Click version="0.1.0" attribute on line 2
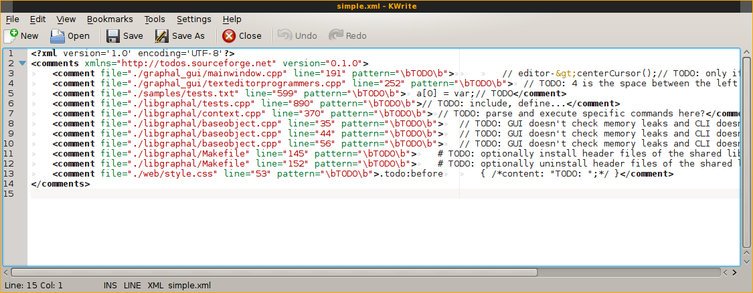753x293 pixels. (322, 64)
